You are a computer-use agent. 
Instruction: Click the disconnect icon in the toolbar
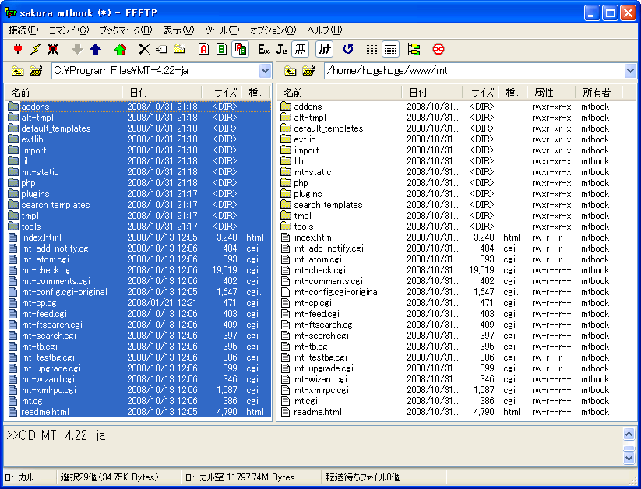click(x=53, y=49)
